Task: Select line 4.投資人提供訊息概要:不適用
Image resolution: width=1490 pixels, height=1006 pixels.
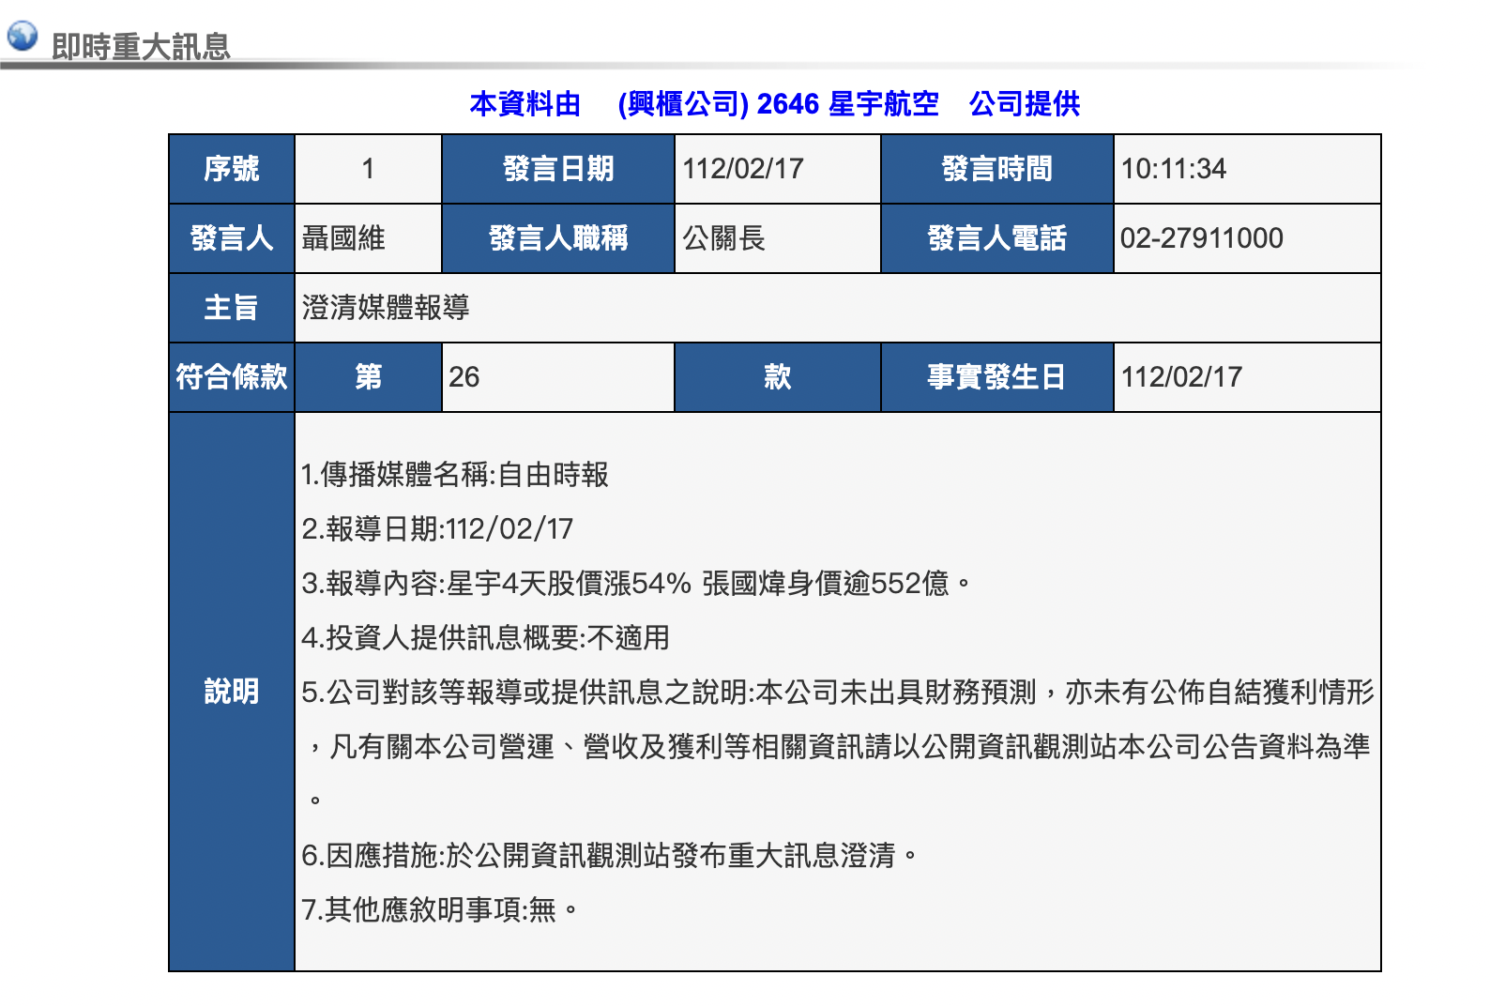Action: [486, 638]
